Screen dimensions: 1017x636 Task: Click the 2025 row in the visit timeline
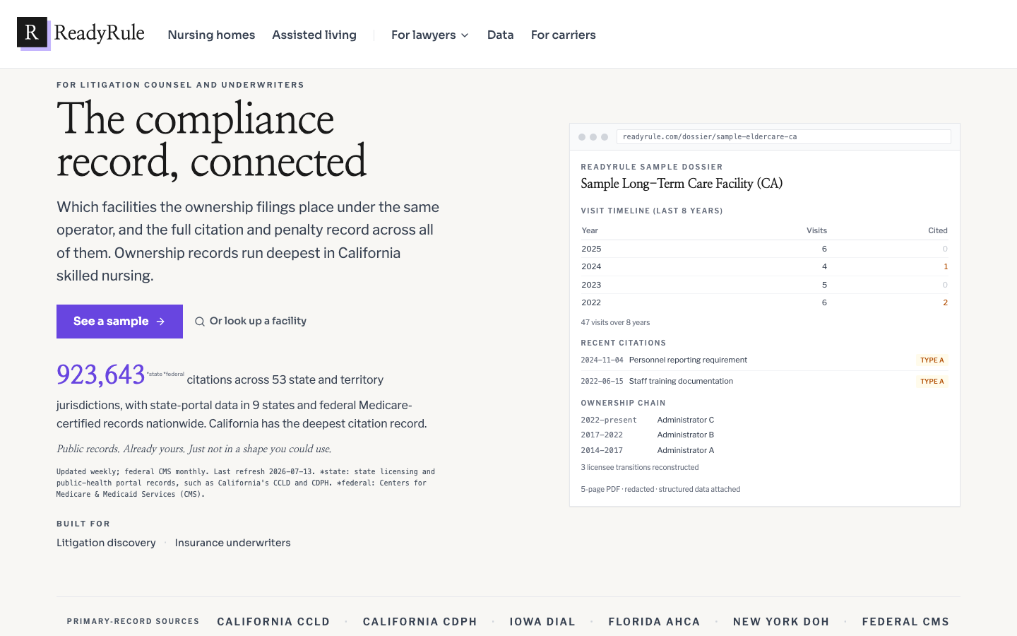pos(764,249)
